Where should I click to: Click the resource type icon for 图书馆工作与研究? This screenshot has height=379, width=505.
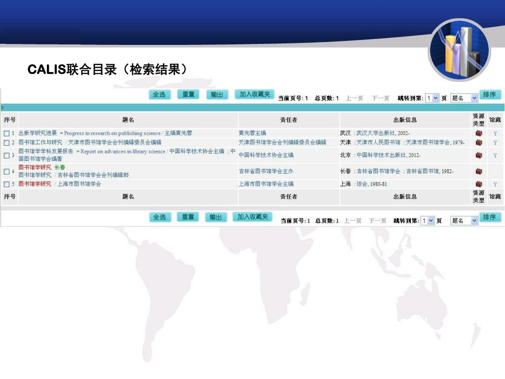click(x=478, y=143)
